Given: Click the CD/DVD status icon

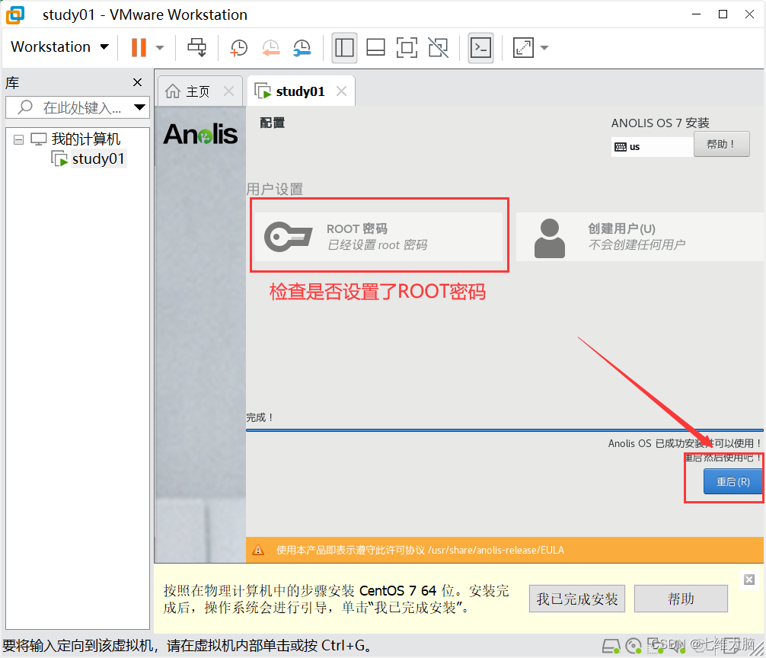Looking at the screenshot, I should 634,647.
